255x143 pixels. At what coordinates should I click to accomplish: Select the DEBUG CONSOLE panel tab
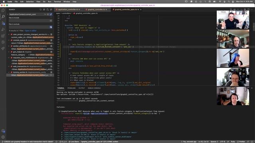click(94, 88)
